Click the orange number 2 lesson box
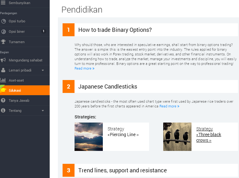Screen dimensions: 239x178 pos(69,86)
